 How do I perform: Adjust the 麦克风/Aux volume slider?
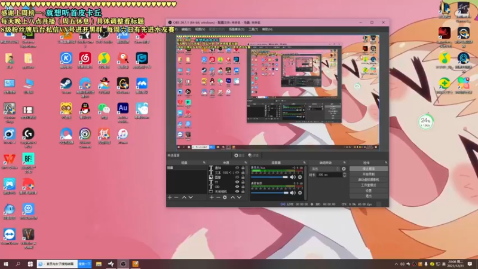coord(269,177)
